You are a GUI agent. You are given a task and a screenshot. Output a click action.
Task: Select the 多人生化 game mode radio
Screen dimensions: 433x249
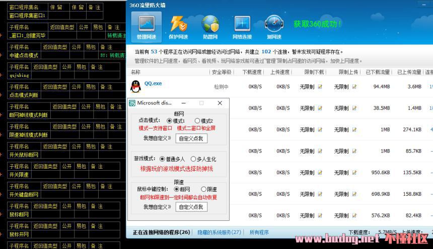[x=193, y=159]
